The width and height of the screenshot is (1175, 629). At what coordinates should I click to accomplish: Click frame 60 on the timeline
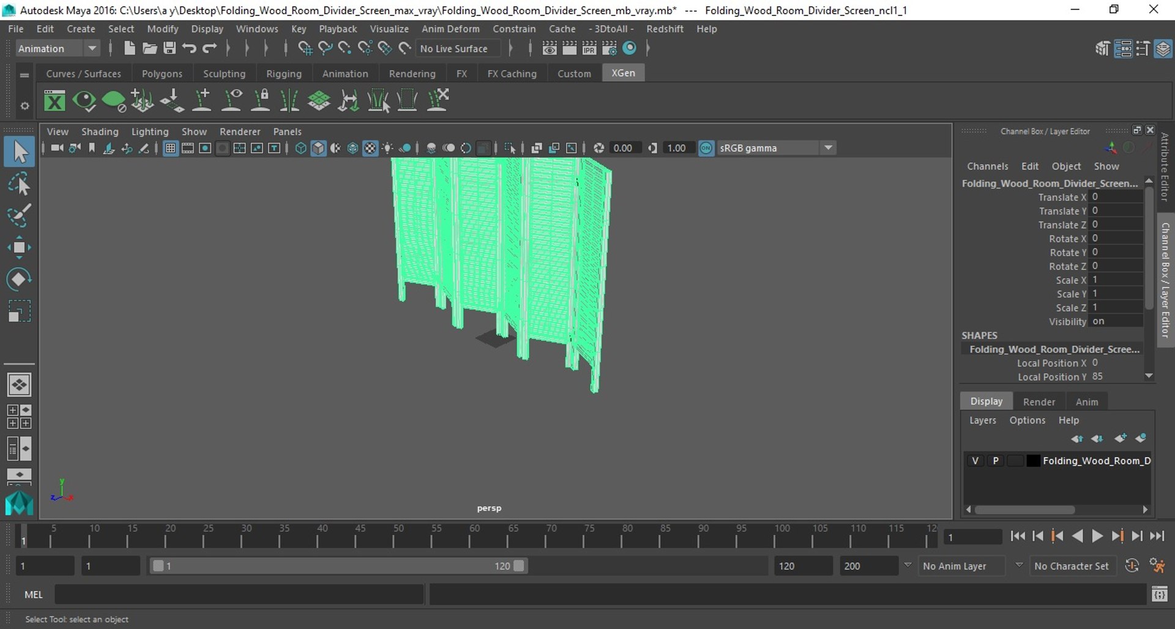coord(470,537)
